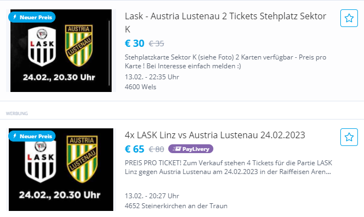Open the Lask - Austria Lustenau 2 Tickets title
This screenshot has height=217, width=364.
click(x=225, y=23)
